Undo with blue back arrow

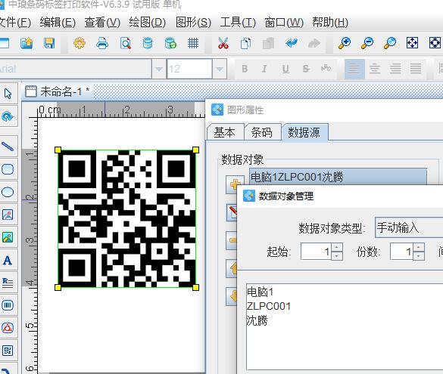[x=292, y=43]
